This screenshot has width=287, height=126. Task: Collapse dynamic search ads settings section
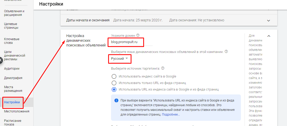tap(269, 36)
